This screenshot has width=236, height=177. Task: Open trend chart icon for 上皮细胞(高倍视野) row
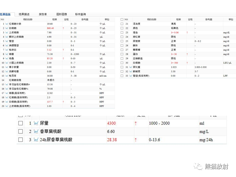pyautogui.click(x=7, y=106)
